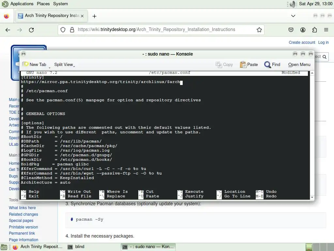Click the wiki search magnifier icon
334x251 pixels.
click(325, 57)
